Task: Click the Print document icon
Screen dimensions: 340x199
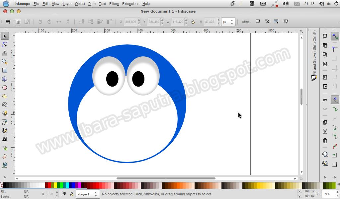Action: (x=325, y=64)
